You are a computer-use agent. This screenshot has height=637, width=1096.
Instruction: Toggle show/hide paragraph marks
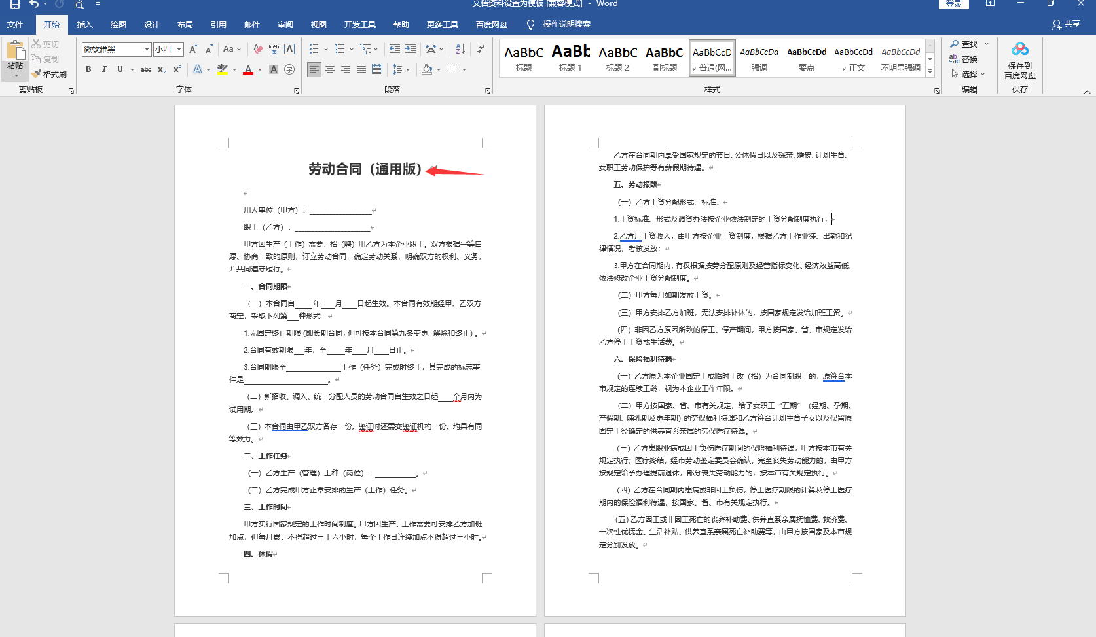pos(481,49)
